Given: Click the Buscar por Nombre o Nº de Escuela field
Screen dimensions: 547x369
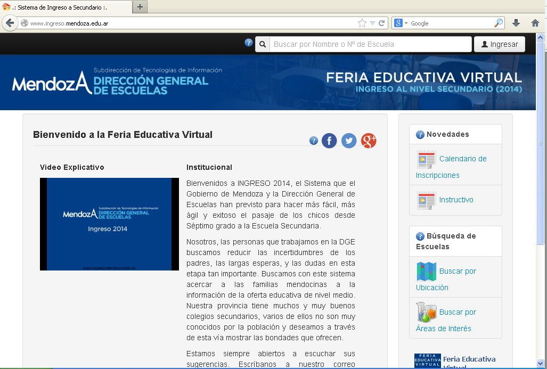Looking at the screenshot, I should click(368, 44).
